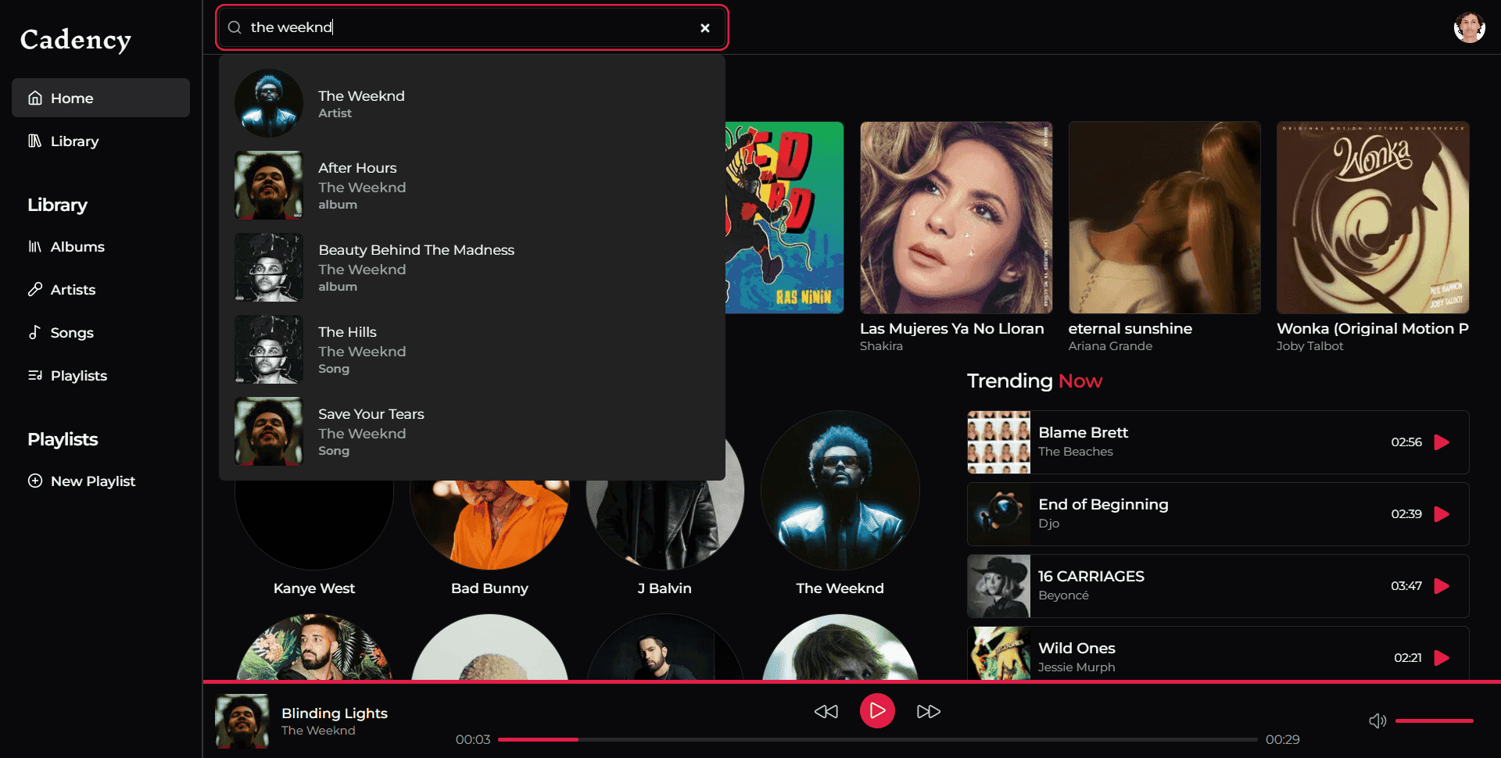Click the 'Ariana Grande' artist name
The height and width of the screenshot is (758, 1501).
pyautogui.click(x=1110, y=346)
